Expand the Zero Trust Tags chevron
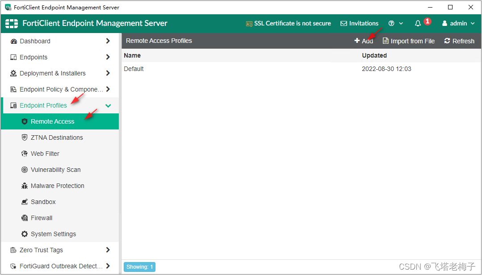Image resolution: width=482 pixels, height=275 pixels. point(108,250)
